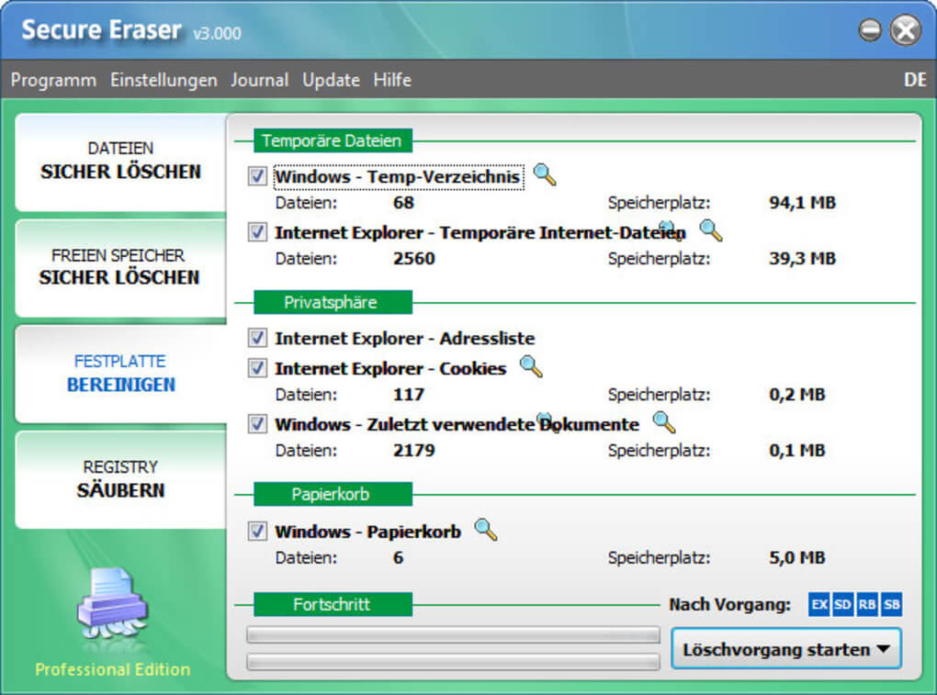
Task: Select the SB after-process icon
Action: coord(891,605)
